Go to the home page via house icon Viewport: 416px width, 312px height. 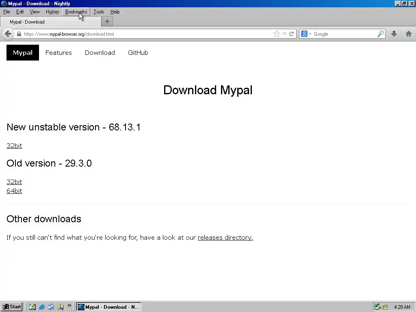point(409,34)
